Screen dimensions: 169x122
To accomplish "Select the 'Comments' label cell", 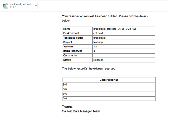I will point(78,55).
